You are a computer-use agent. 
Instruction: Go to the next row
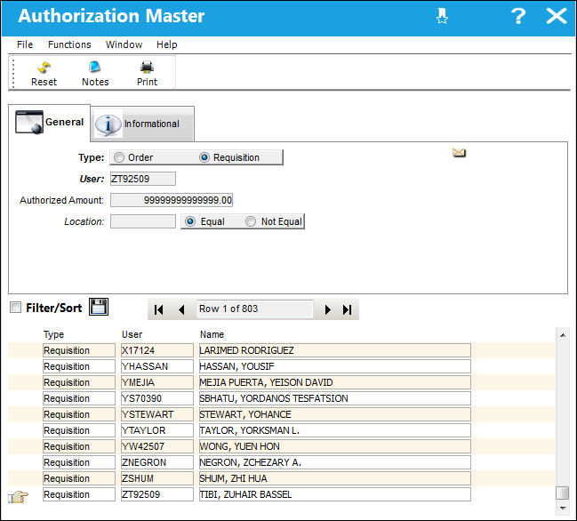327,309
